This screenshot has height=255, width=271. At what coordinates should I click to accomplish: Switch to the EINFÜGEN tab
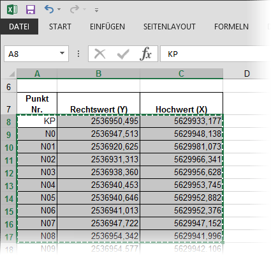tap(107, 27)
